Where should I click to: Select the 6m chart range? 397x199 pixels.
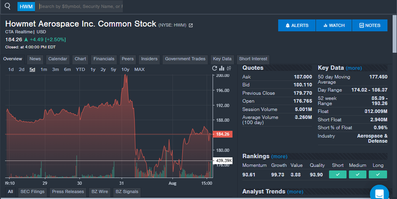pyautogui.click(x=67, y=69)
